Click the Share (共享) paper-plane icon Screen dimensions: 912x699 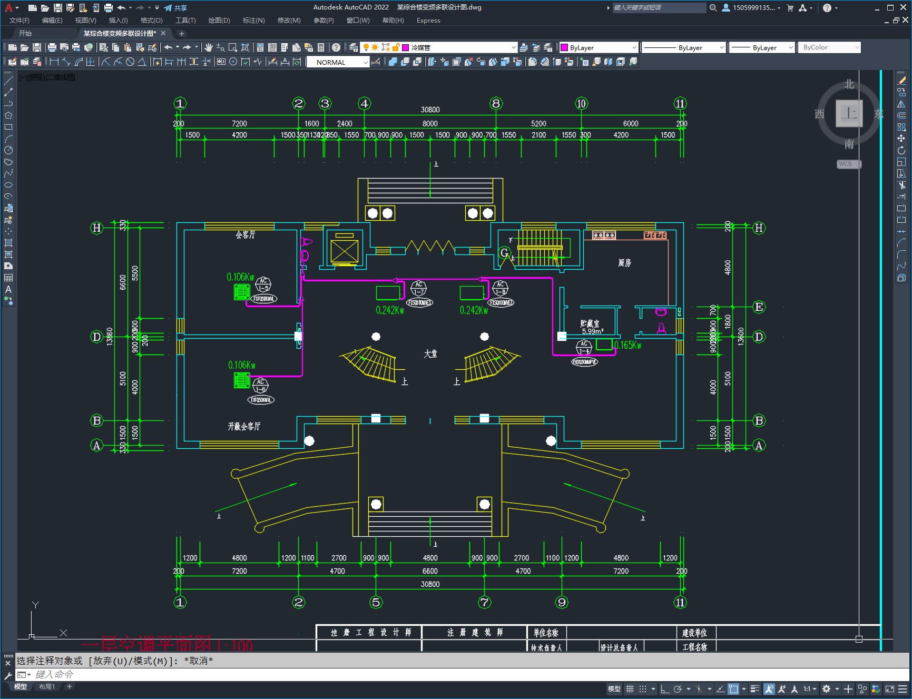168,8
